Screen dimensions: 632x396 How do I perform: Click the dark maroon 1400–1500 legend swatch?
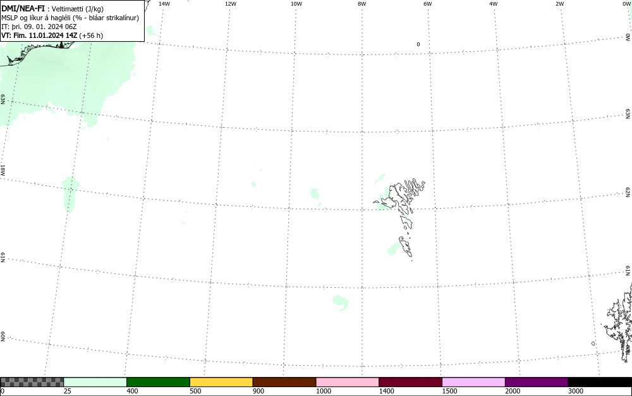pyautogui.click(x=410, y=382)
